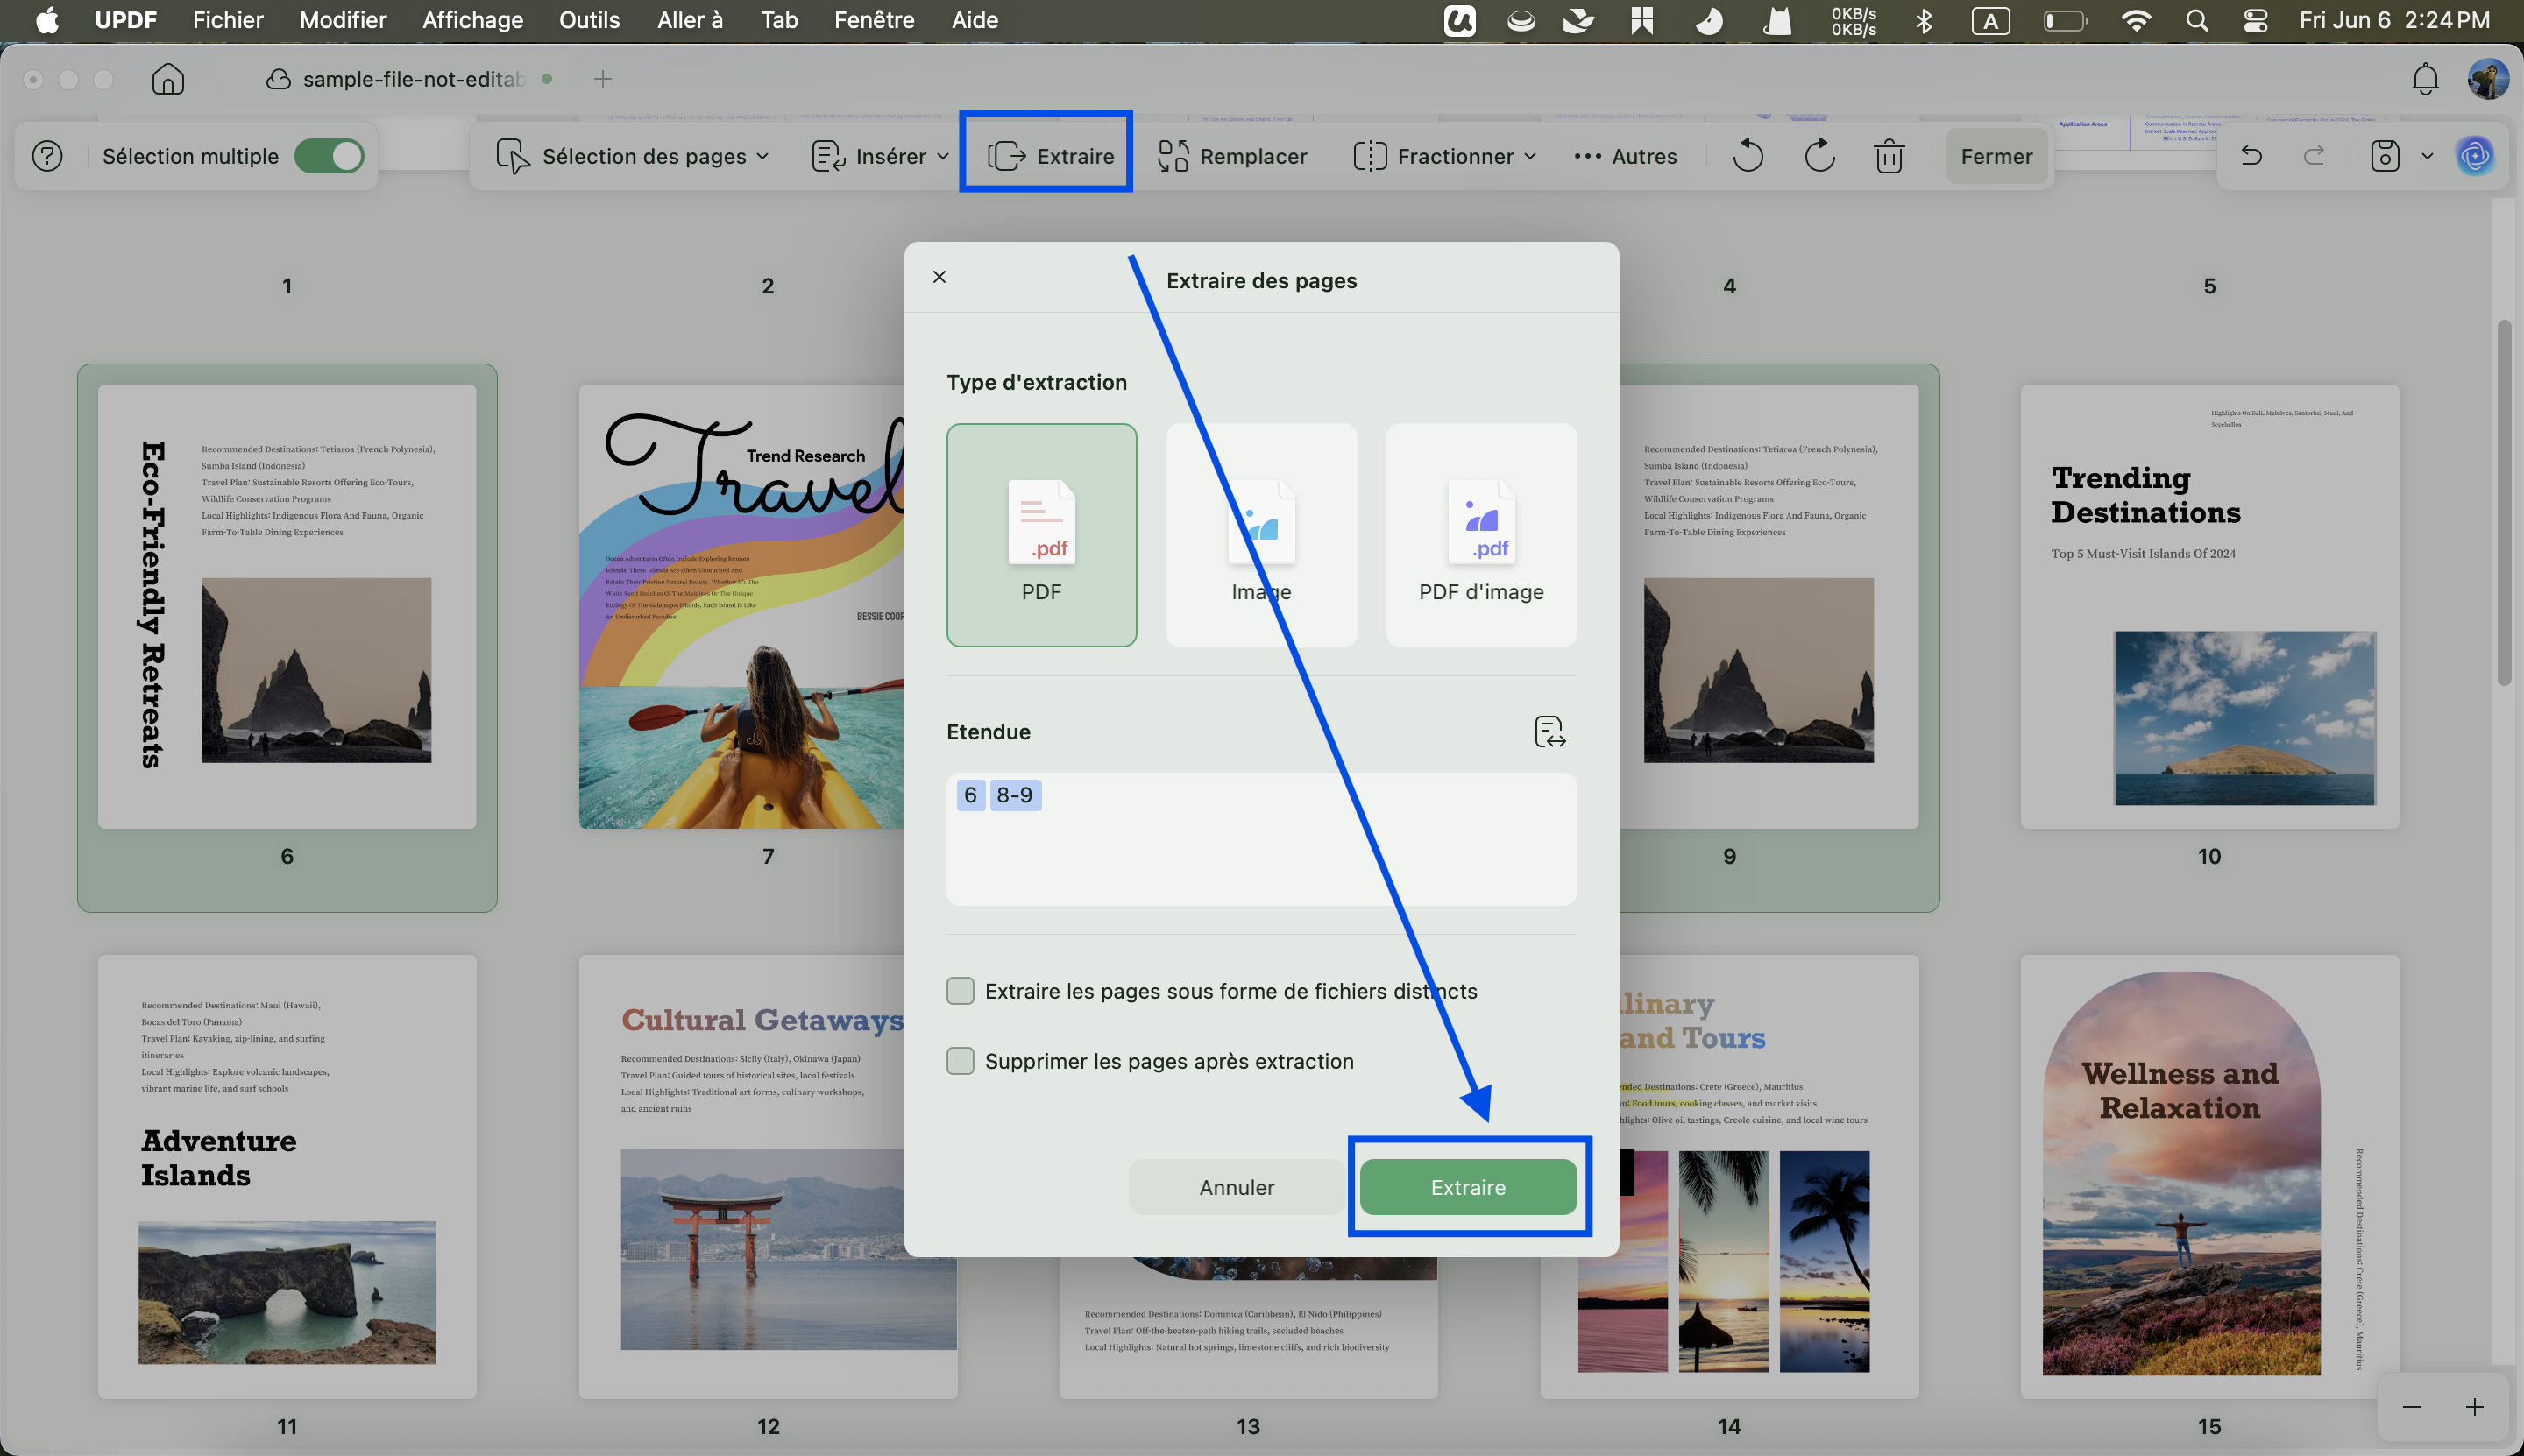The width and height of the screenshot is (2524, 1456).
Task: Click the page 6 range tag
Action: click(x=969, y=795)
